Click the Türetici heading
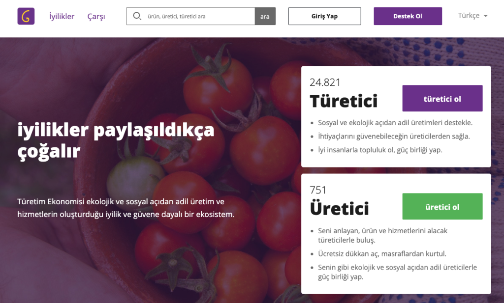Screen dimensions: 504x303 pos(344,101)
